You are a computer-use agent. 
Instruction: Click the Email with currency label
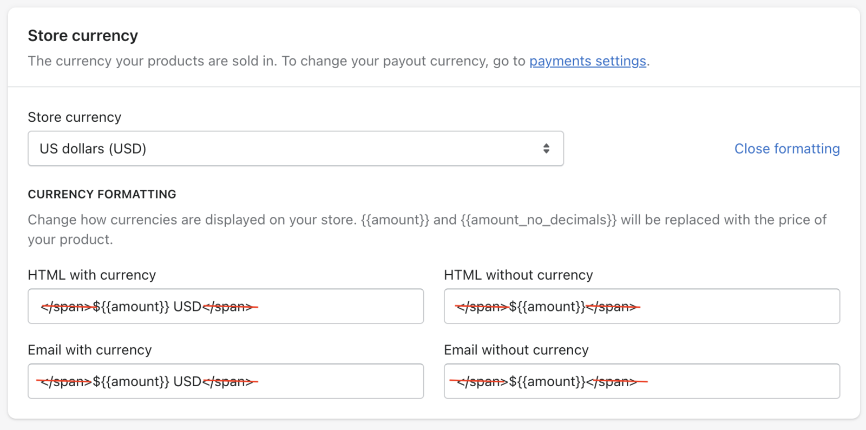tap(89, 350)
